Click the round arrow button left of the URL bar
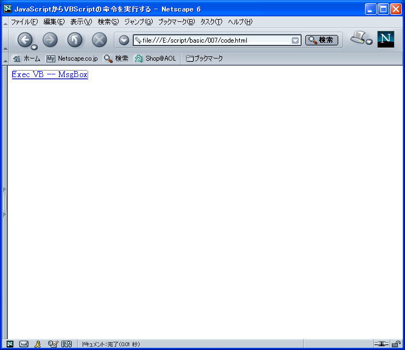 click(124, 40)
